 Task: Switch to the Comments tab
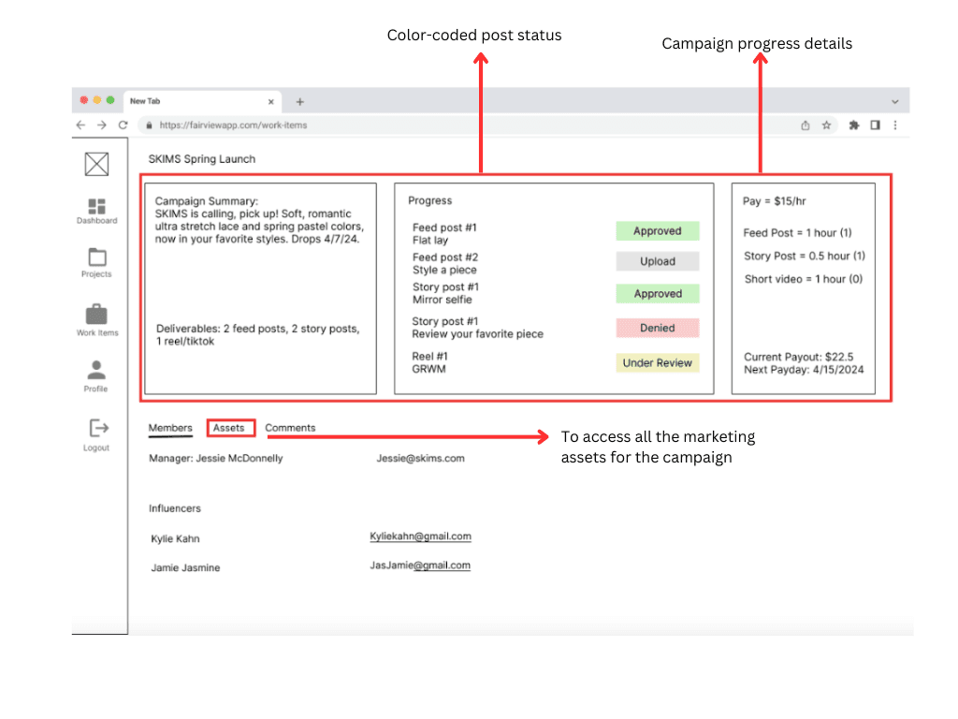[290, 428]
